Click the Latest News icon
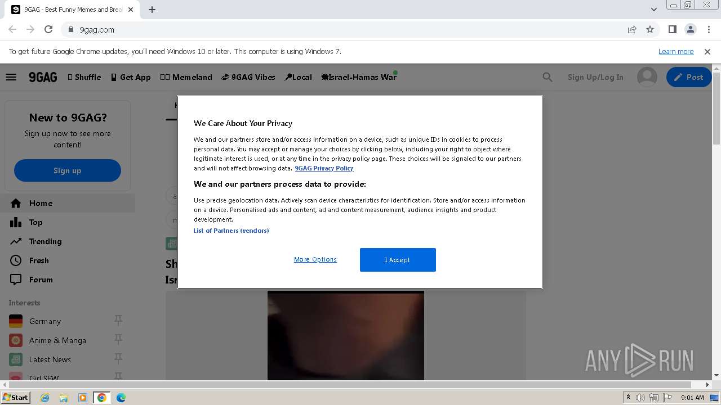The image size is (721, 405). coord(16,359)
